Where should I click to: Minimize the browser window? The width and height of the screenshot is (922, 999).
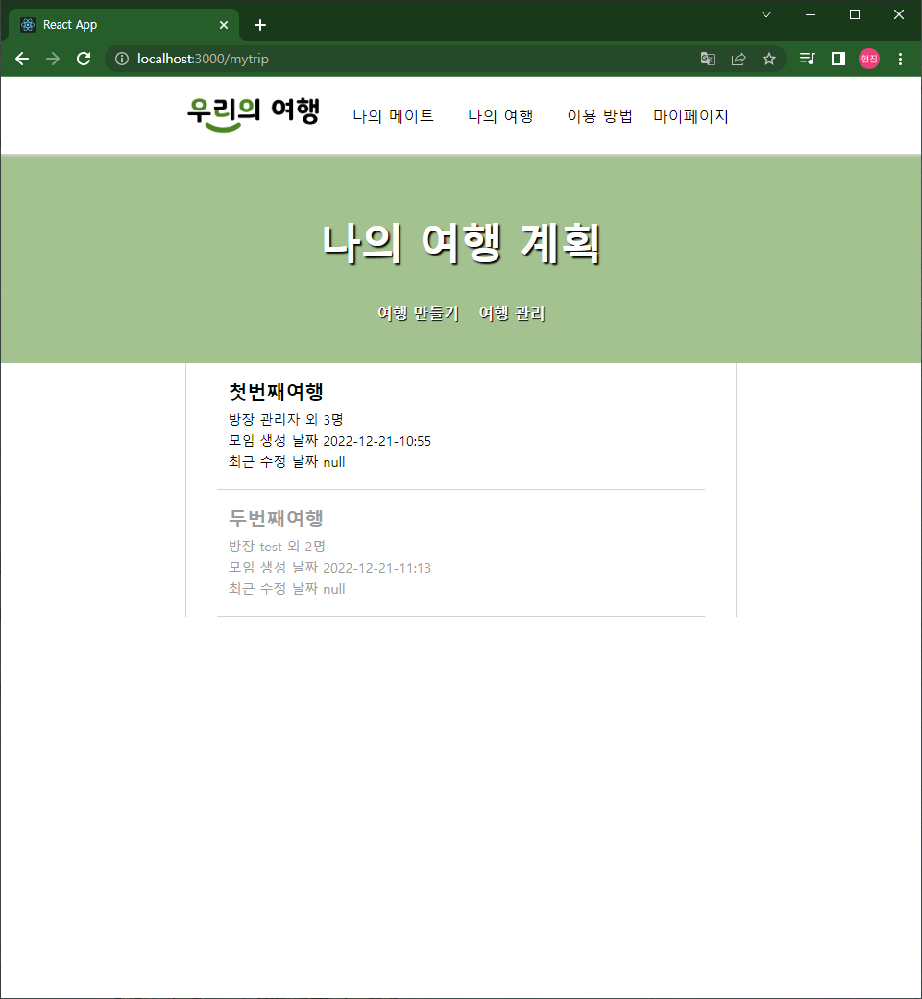point(811,14)
